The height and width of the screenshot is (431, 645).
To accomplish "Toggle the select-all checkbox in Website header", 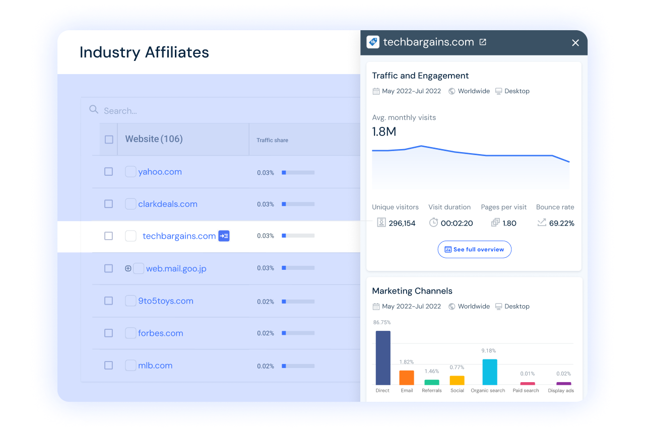I will click(109, 139).
